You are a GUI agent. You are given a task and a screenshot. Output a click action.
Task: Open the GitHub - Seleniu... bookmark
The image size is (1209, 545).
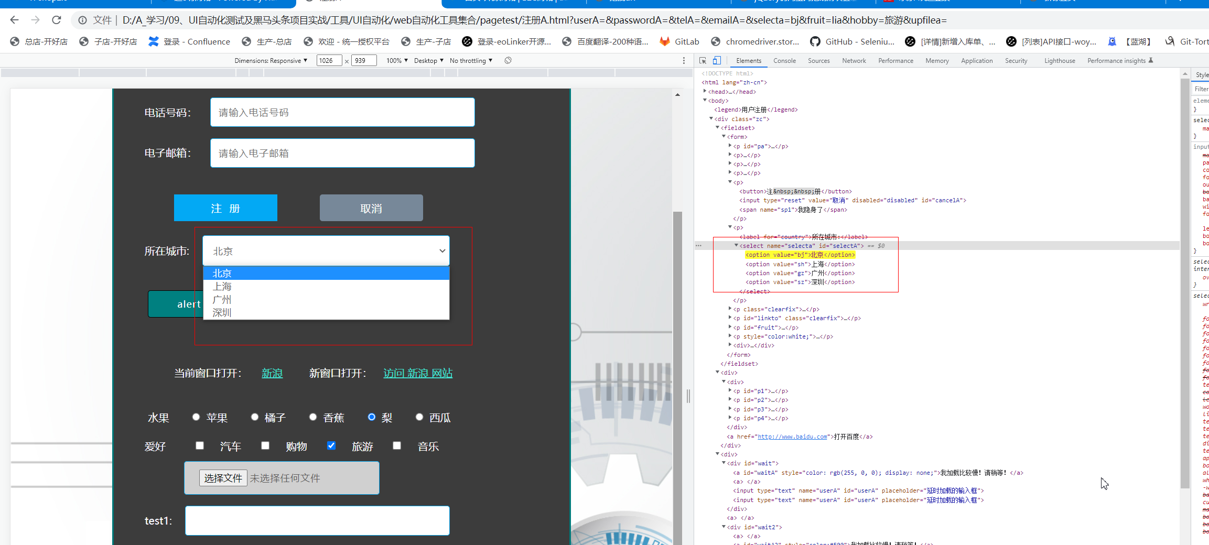click(x=852, y=41)
